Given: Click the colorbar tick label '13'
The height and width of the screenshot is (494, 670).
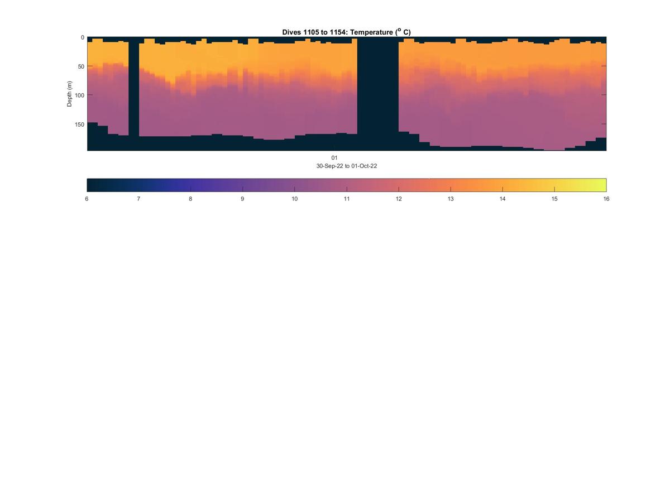Looking at the screenshot, I should pos(451,199).
